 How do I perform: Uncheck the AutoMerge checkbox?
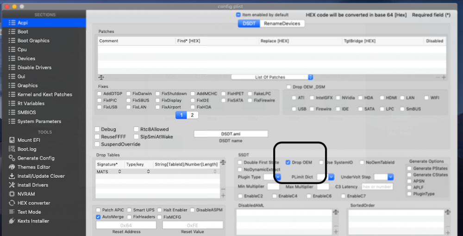98,217
